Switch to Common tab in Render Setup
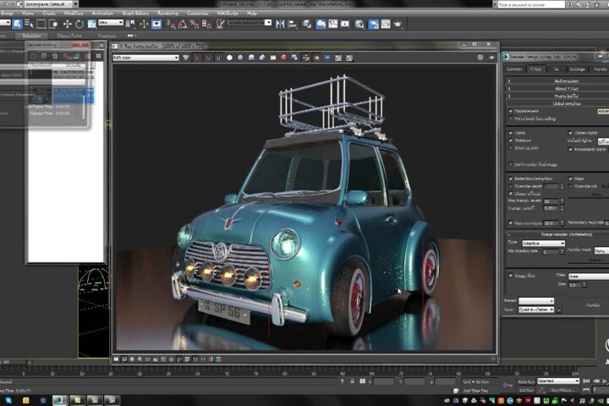This screenshot has height=406, width=609. click(514, 69)
